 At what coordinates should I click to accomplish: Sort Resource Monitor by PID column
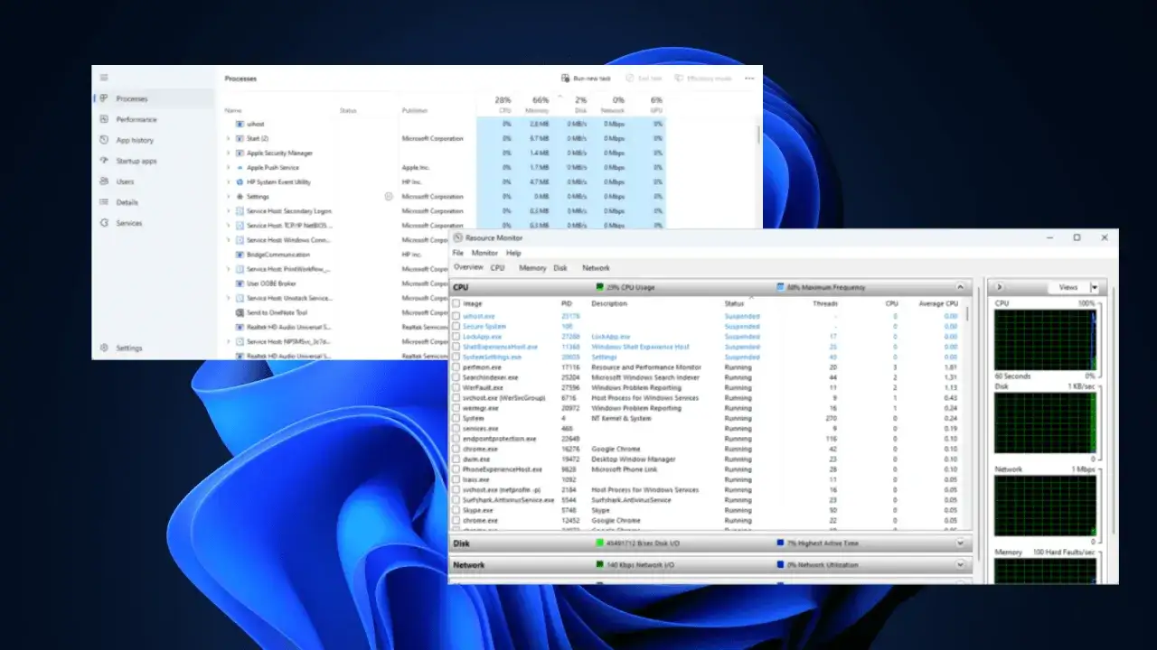click(567, 303)
